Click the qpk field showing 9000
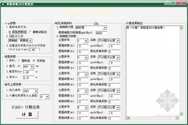 coord(101,33)
